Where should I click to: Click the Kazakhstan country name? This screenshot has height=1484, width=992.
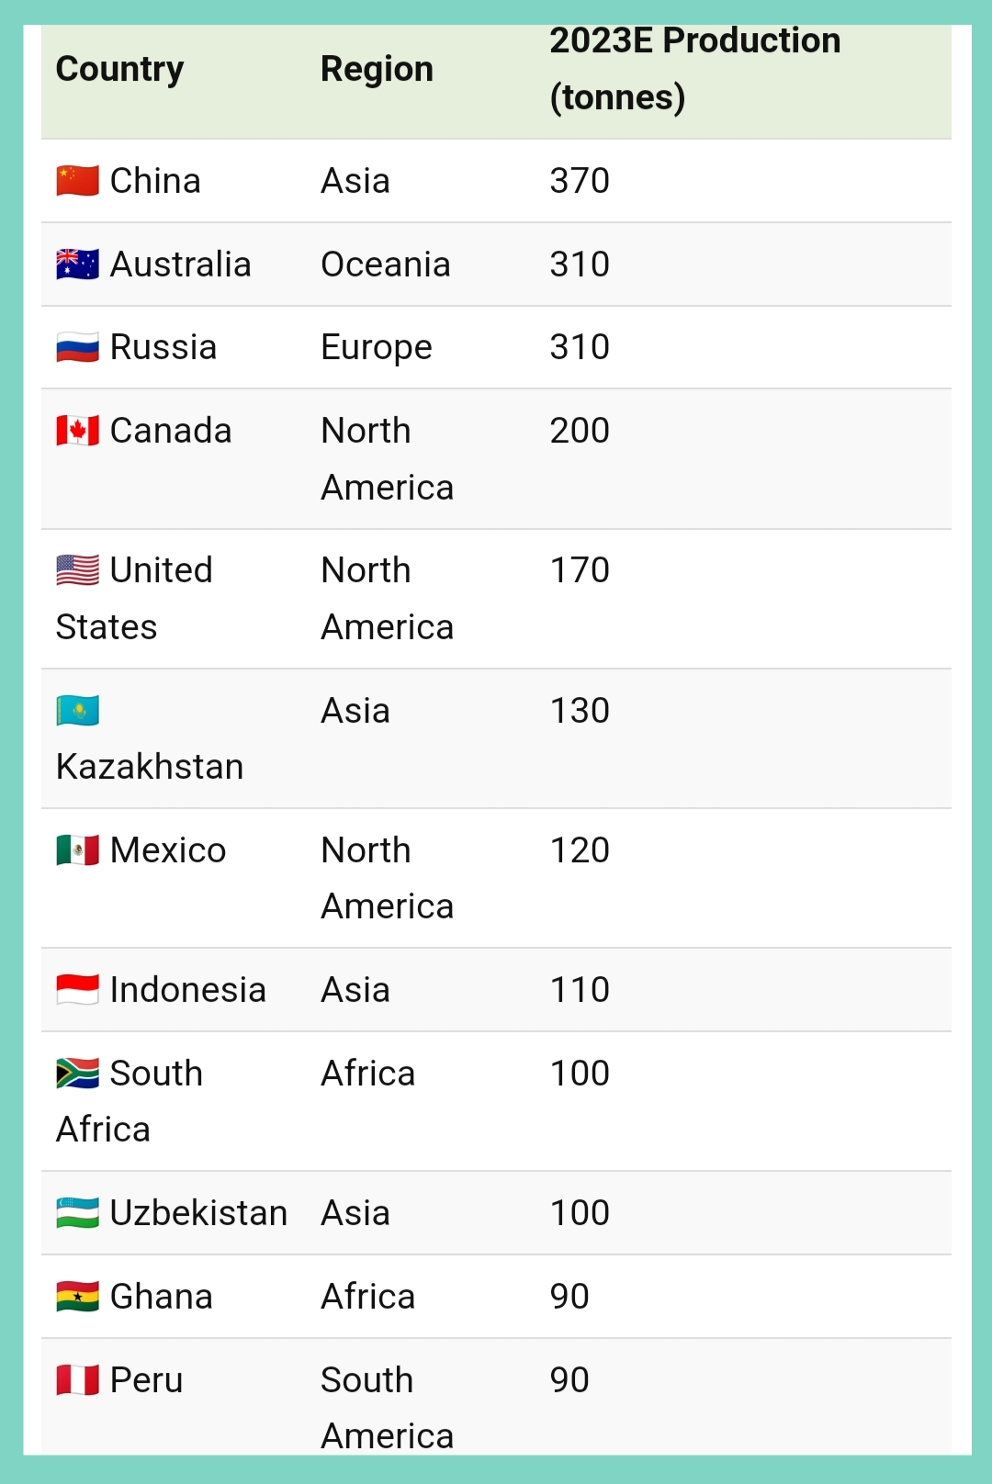(x=150, y=767)
